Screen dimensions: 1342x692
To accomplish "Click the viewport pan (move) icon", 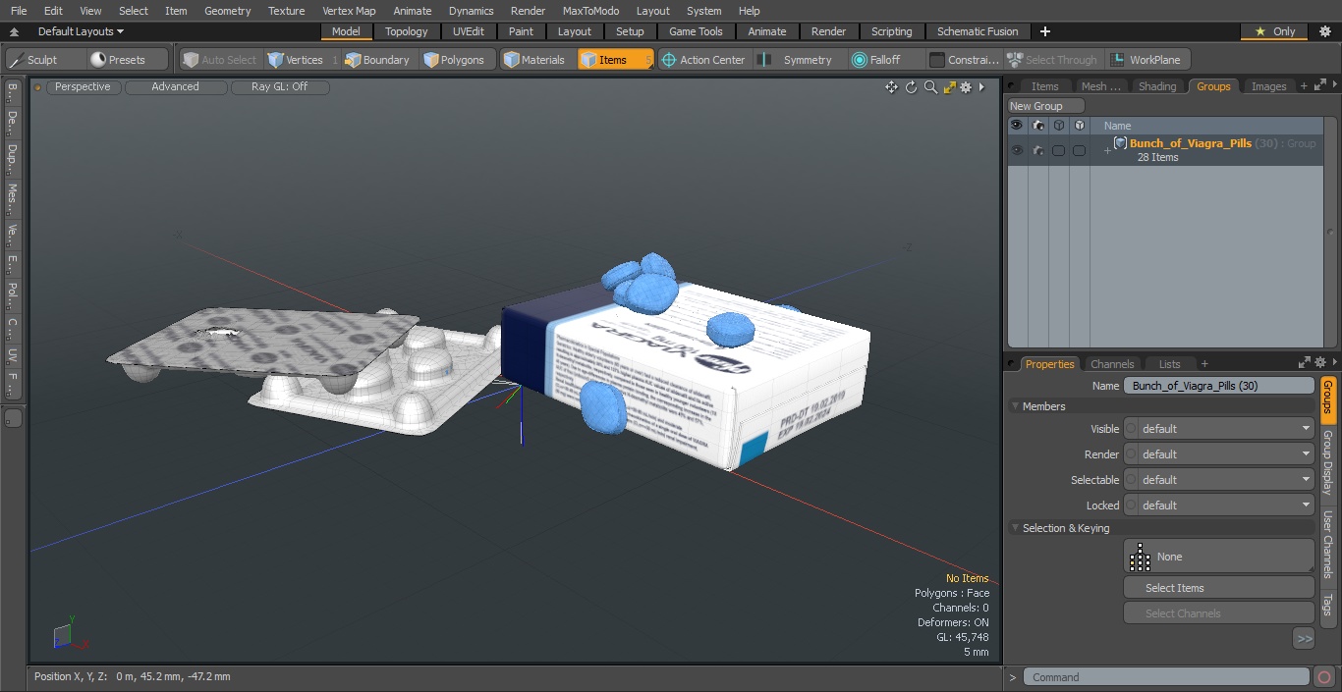I will [x=891, y=87].
